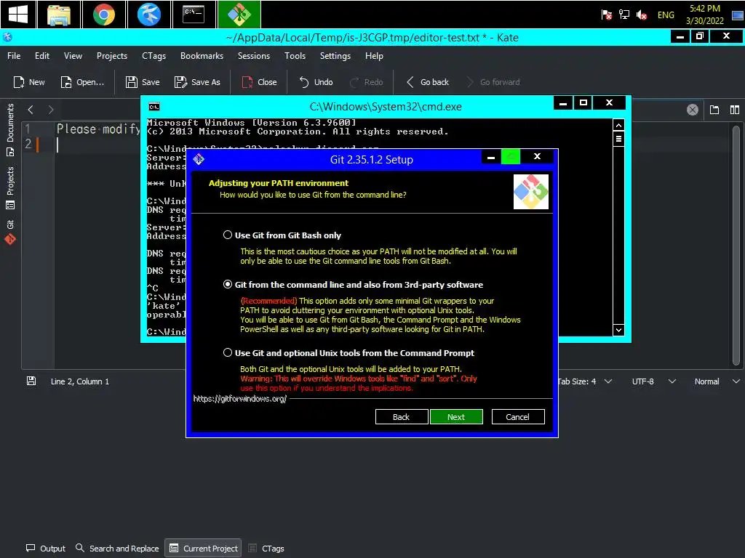
Task: Open the File menu
Action: (x=14, y=55)
